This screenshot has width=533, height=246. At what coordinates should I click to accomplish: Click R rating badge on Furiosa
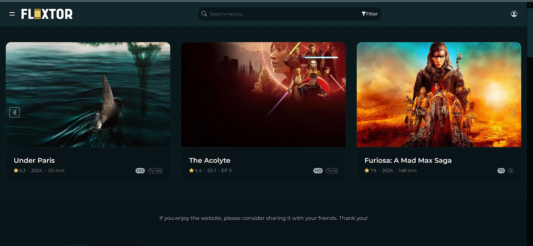(511, 171)
